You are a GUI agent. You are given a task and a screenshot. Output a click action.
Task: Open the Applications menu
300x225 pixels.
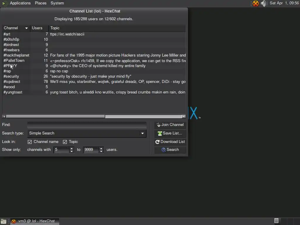coord(20,3)
